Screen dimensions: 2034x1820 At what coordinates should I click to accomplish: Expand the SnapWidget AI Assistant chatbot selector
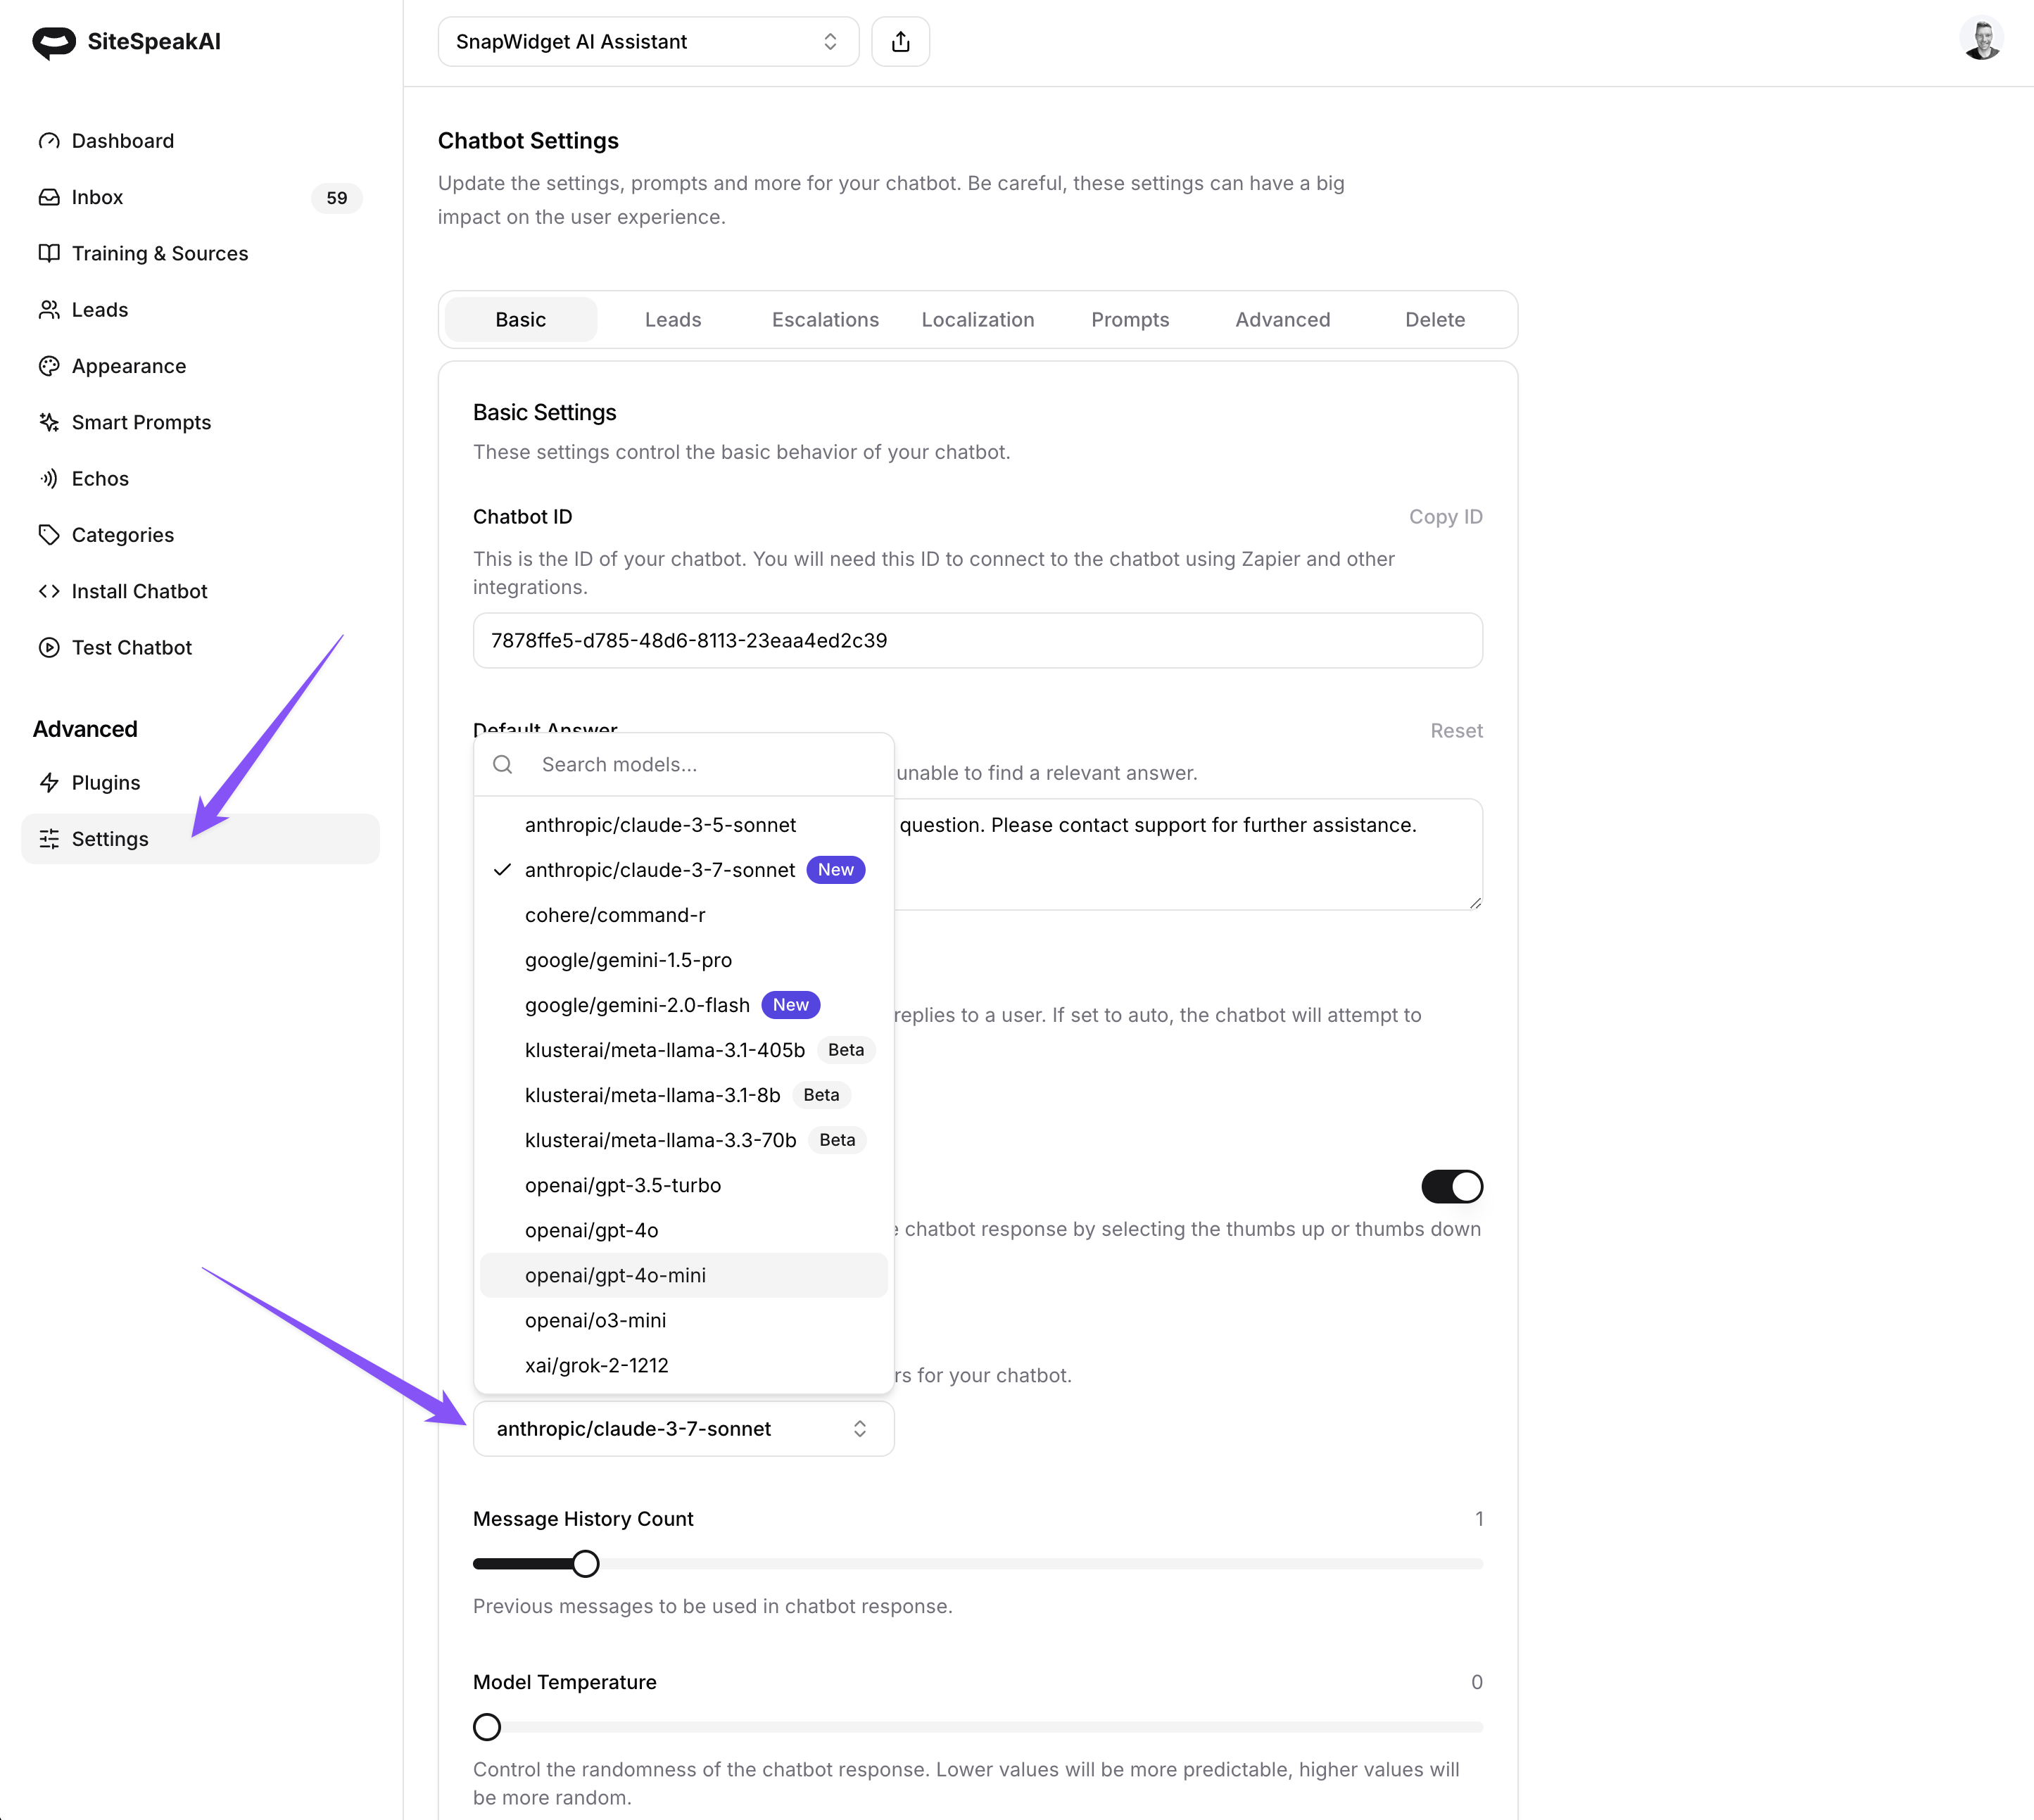coord(648,42)
